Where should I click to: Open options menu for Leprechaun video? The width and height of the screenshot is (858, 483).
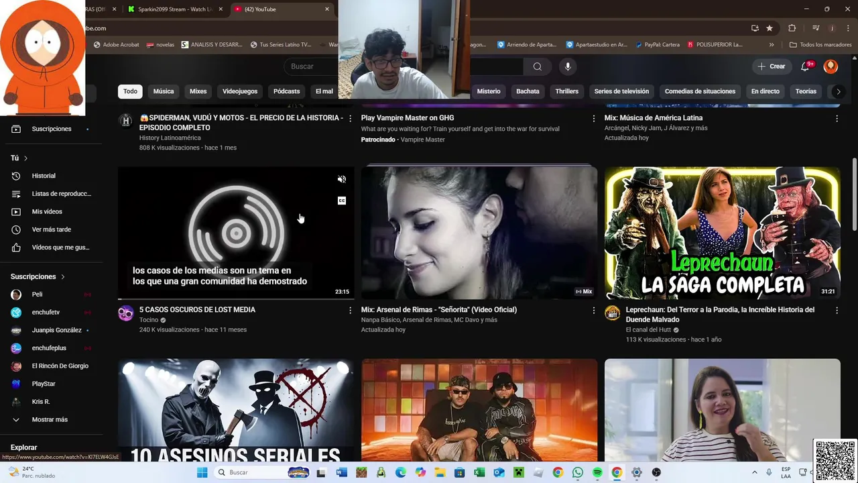[x=837, y=311]
